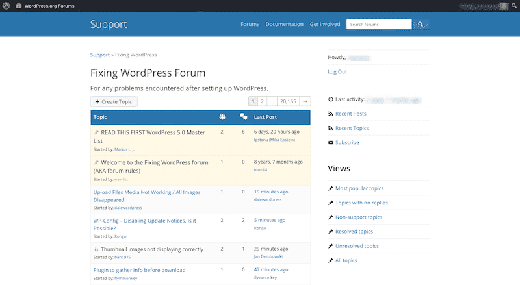The width and height of the screenshot is (520, 285).
Task: Focus the Search forums input field
Action: pos(379,25)
